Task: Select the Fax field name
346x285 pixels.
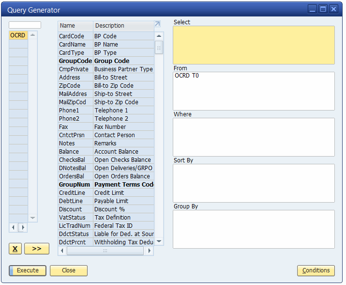Action: [x=75, y=127]
